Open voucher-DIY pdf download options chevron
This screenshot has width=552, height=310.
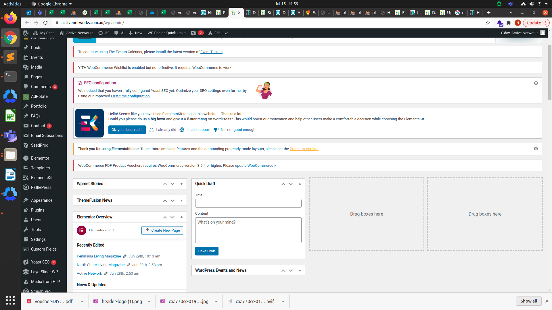pos(82,301)
